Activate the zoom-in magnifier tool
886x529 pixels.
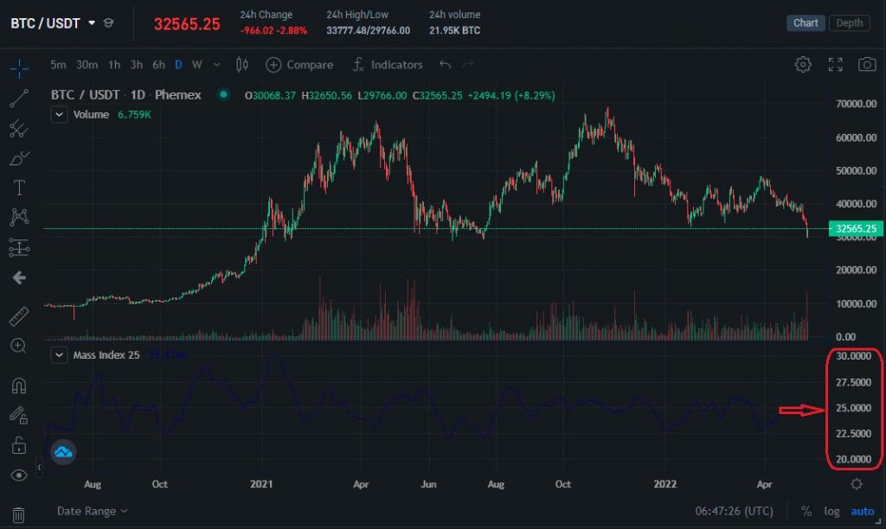[19, 346]
